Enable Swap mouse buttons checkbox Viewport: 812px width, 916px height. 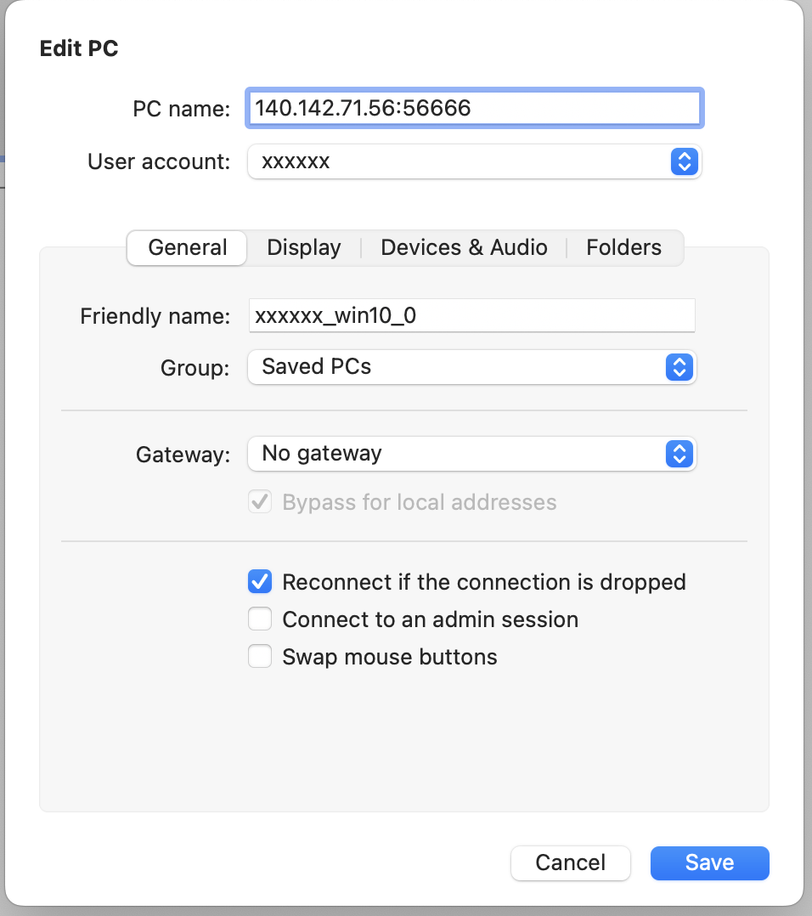pos(260,657)
